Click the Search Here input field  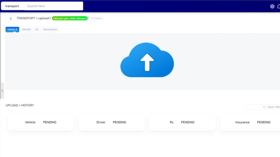click(x=54, y=6)
